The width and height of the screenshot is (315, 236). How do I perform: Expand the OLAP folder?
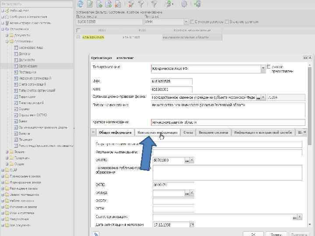pos(3,170)
